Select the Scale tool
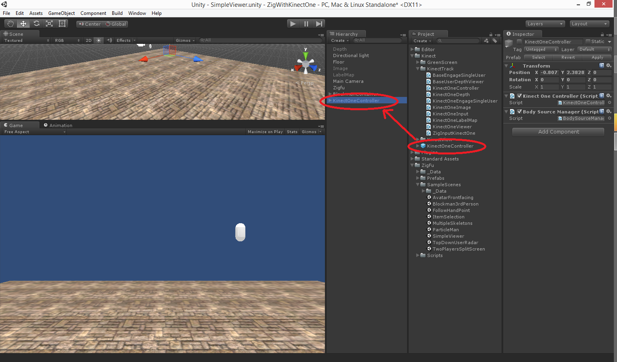Screen dimensions: 617x362 point(49,24)
